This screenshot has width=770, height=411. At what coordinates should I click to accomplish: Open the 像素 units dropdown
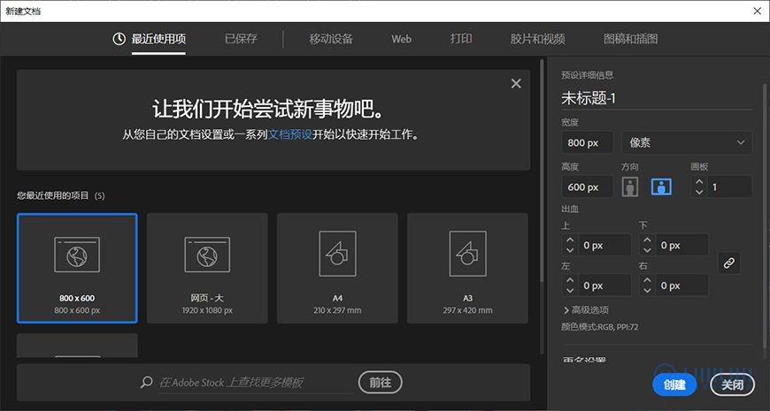pos(687,142)
